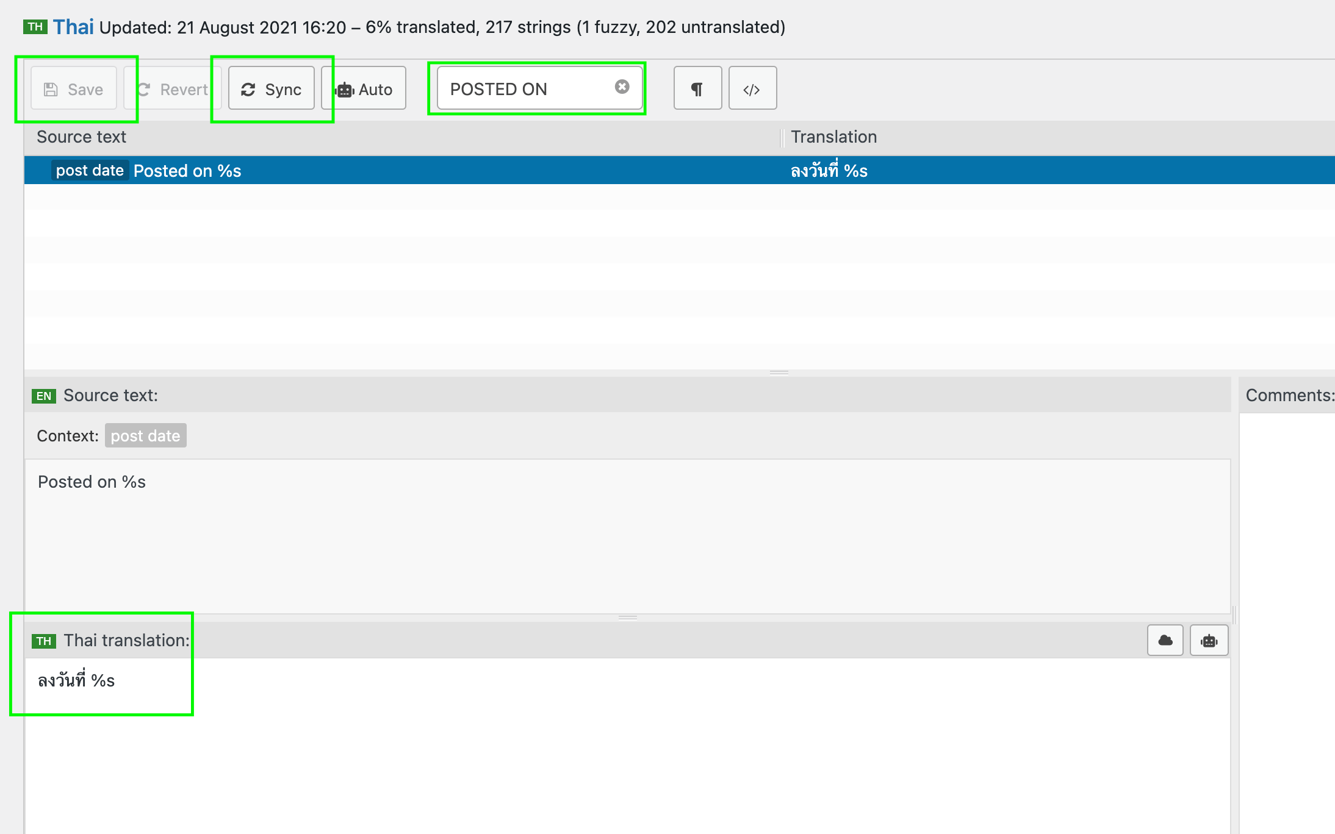The height and width of the screenshot is (834, 1335).
Task: Click the divider handle above Thai translation
Action: [x=627, y=618]
